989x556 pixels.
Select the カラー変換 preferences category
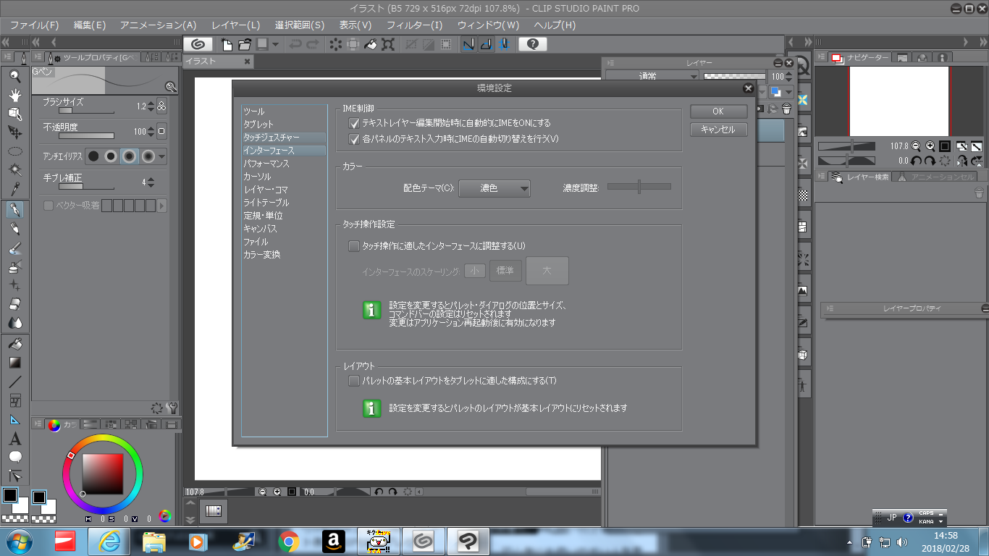coord(262,255)
